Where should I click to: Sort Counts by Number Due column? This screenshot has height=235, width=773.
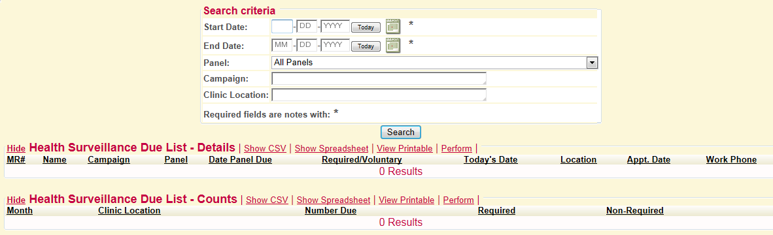(x=330, y=211)
